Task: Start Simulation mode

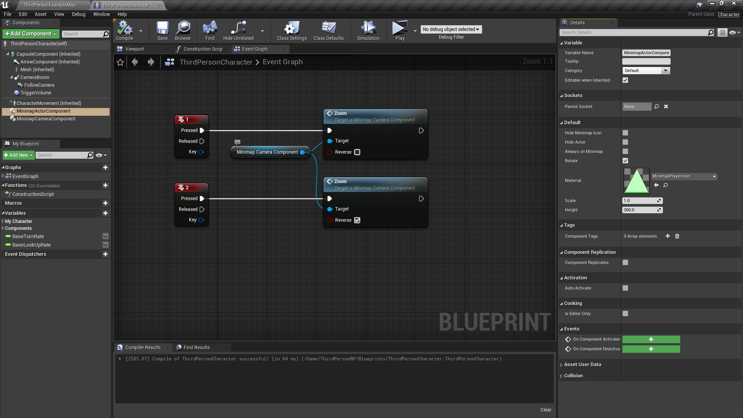Action: 367,31
